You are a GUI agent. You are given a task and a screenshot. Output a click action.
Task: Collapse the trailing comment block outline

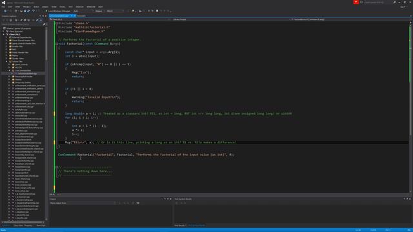57,167
